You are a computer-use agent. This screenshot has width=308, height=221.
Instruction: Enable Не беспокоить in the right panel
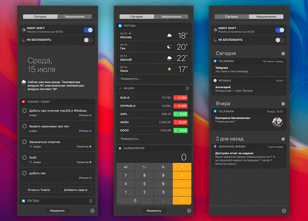pyautogui.click(x=280, y=40)
